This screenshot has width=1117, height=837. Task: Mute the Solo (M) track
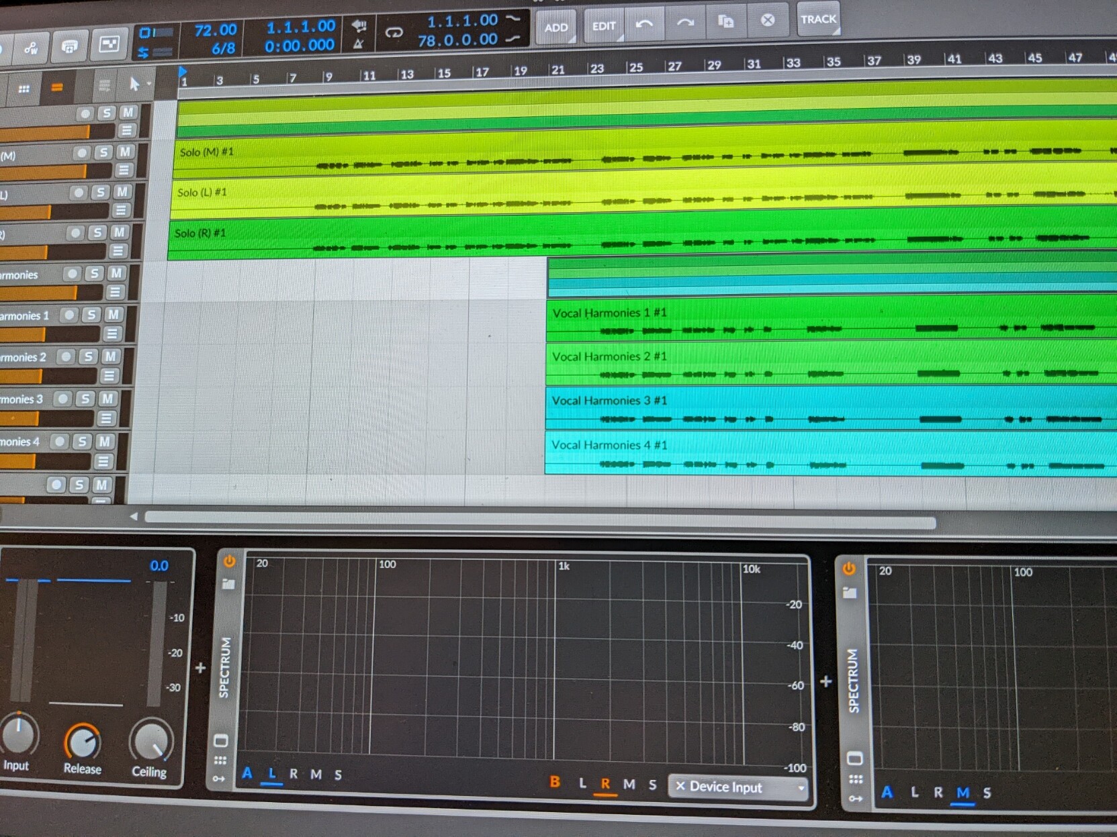point(125,152)
